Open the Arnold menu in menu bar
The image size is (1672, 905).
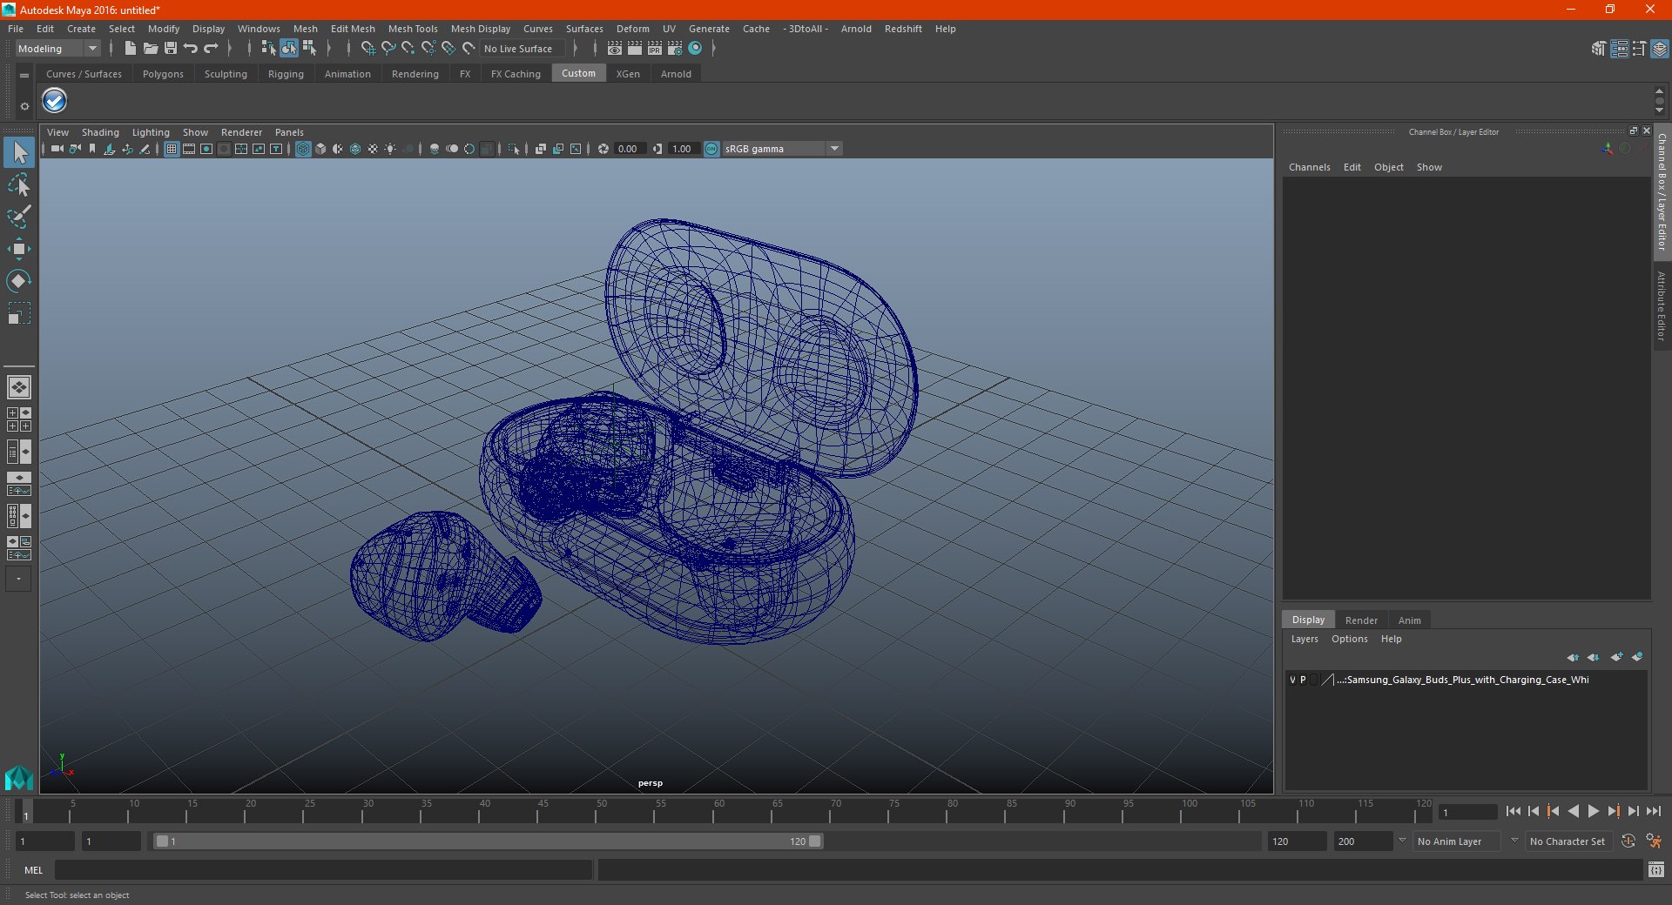(x=856, y=29)
